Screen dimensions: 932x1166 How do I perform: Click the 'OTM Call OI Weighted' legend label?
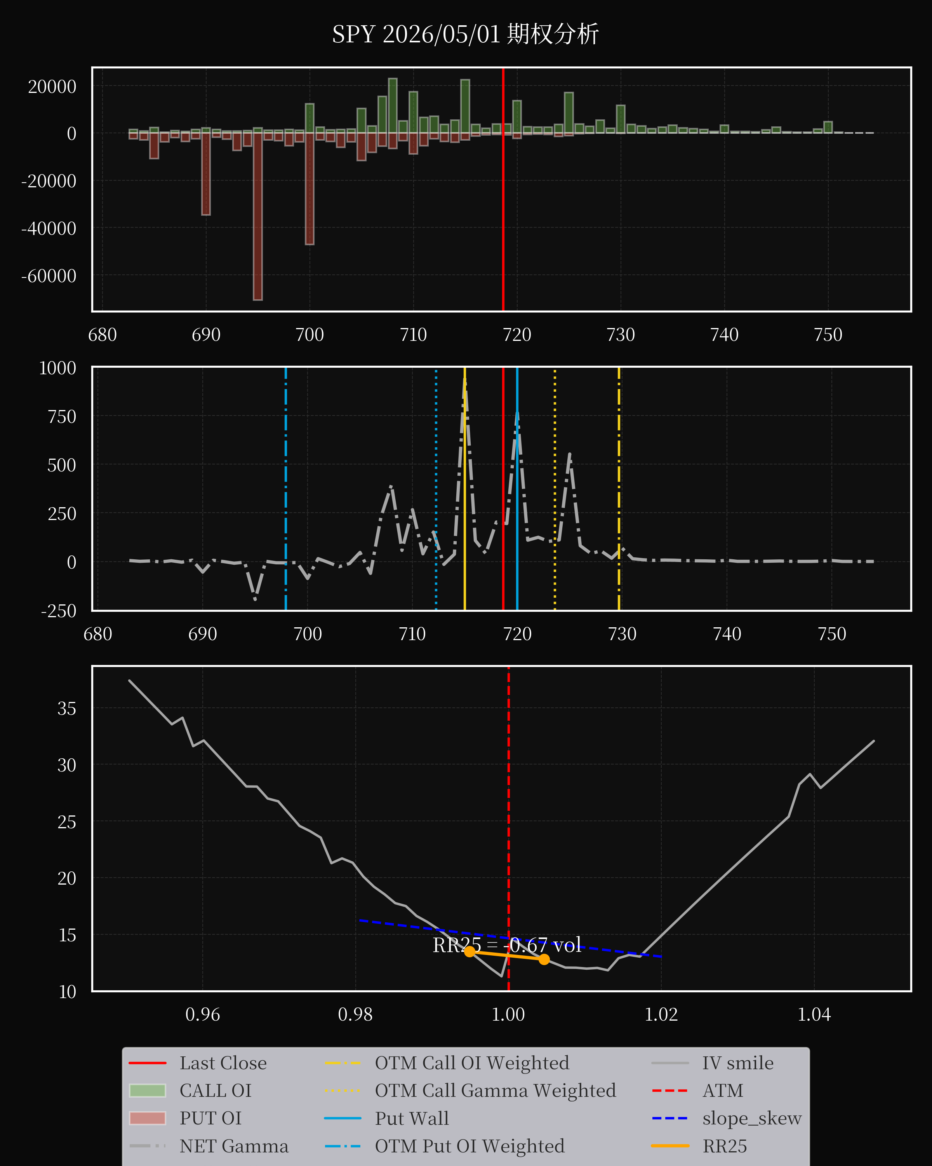coord(472,1063)
